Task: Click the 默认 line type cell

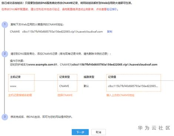Action: point(86,86)
